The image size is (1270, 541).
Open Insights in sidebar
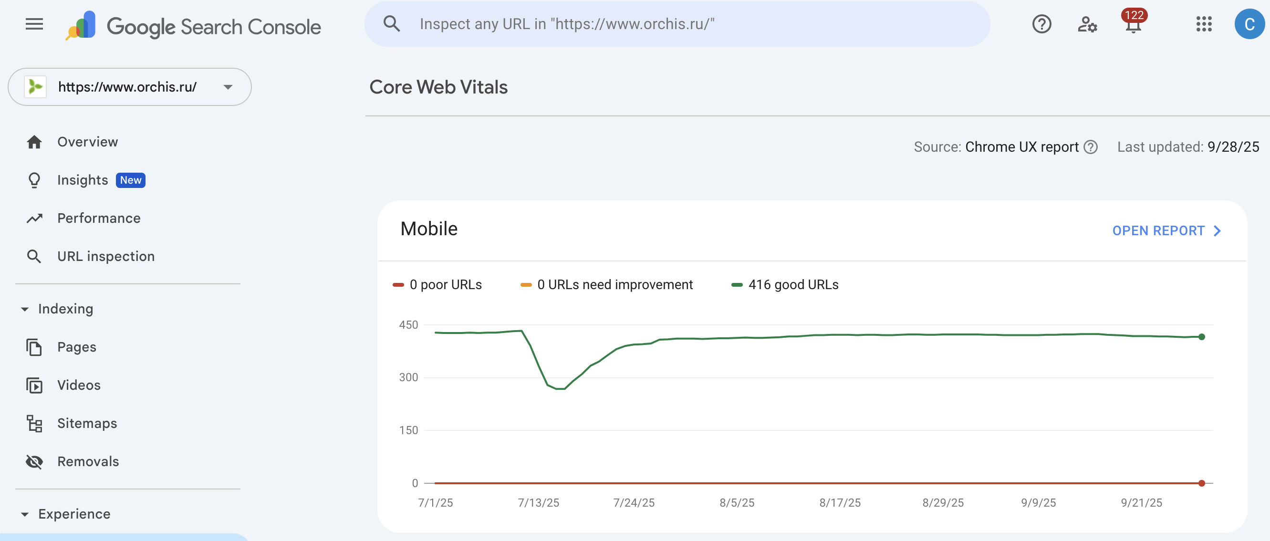click(x=83, y=180)
